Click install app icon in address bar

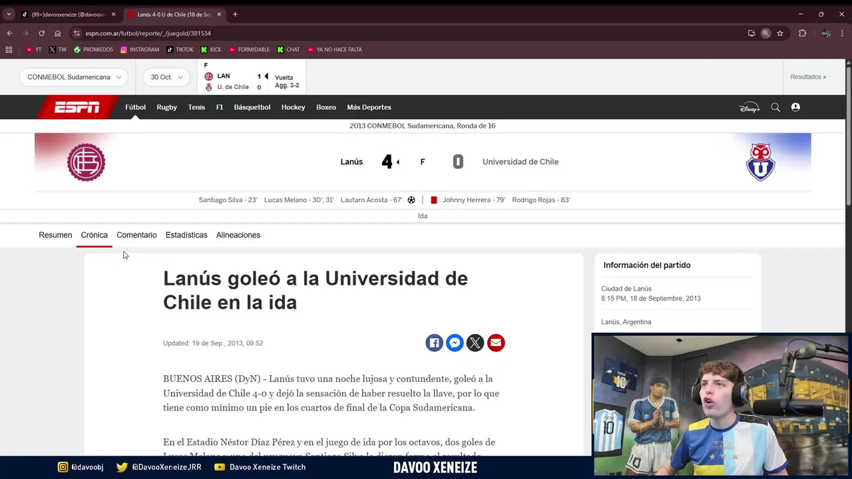click(751, 33)
